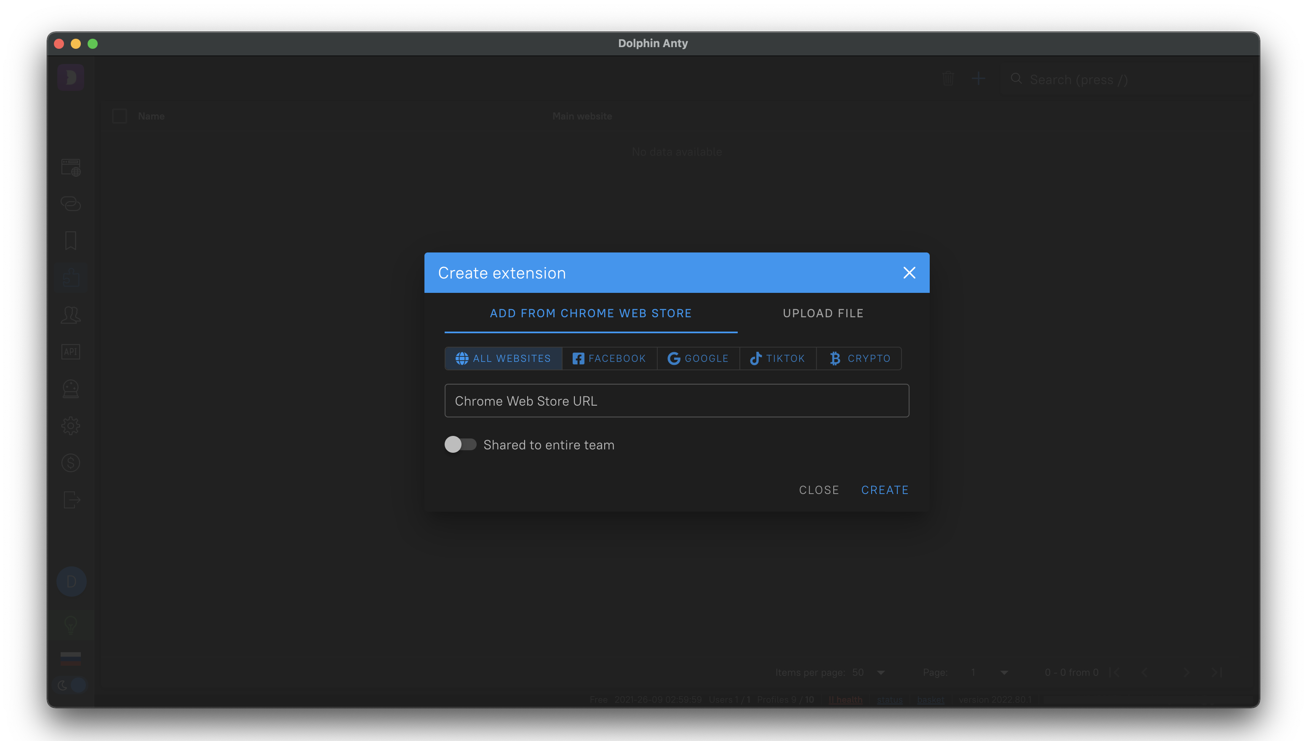
Task: Click the Close button in the dialog
Action: click(819, 490)
